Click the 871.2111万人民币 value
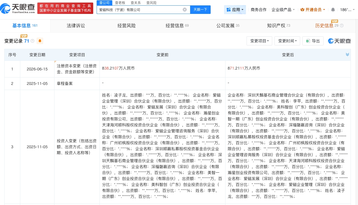The height and width of the screenshot is (205, 358). (244, 68)
